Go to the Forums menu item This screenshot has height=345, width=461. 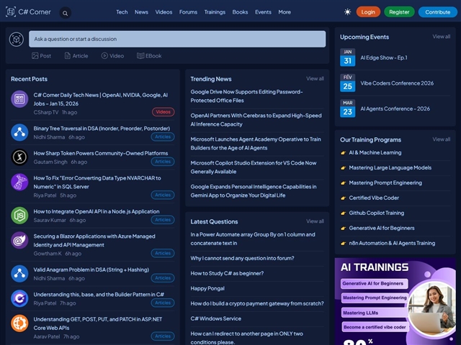188,12
